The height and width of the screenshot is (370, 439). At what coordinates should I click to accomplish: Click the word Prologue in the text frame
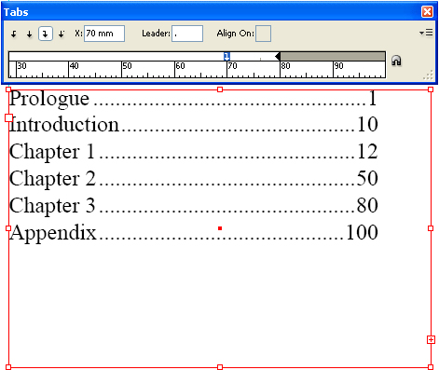coord(49,99)
